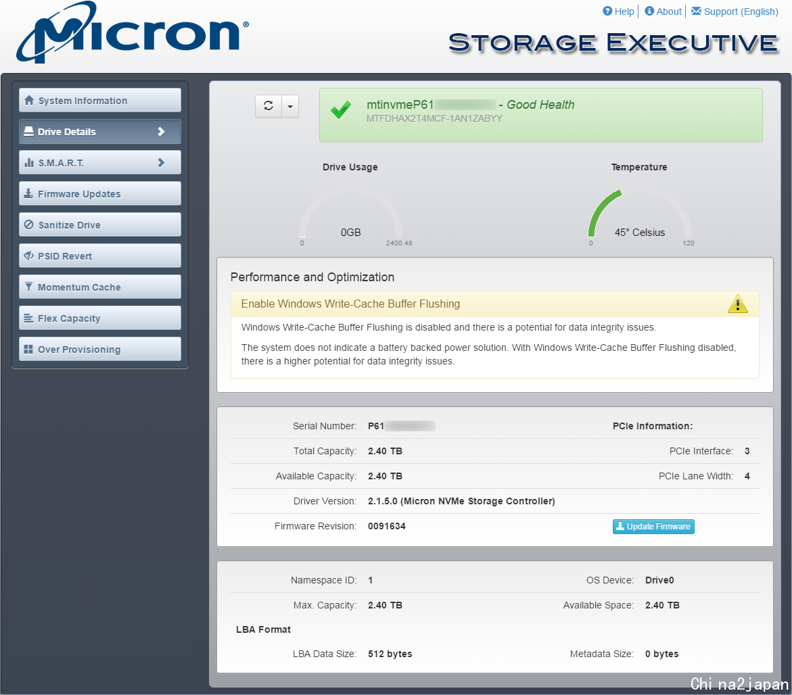The width and height of the screenshot is (792, 695).
Task: Click the PCIe Information heading
Action: tap(653, 426)
